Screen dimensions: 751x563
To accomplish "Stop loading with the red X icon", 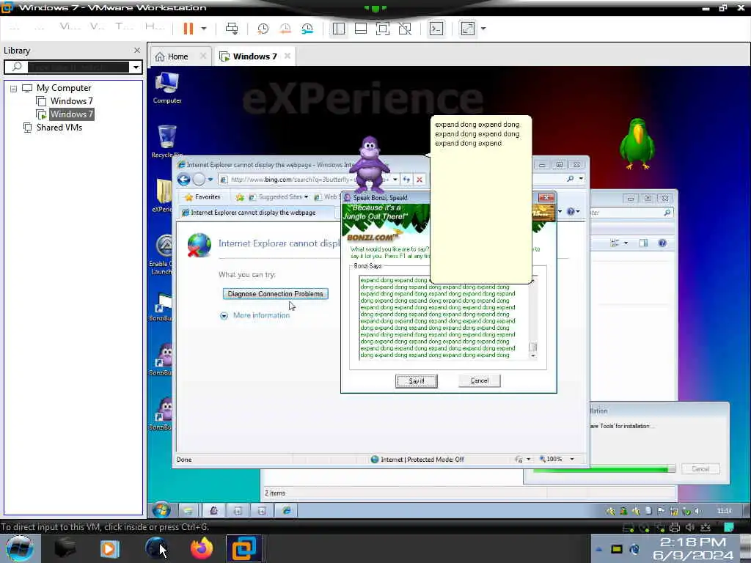I will pyautogui.click(x=420, y=180).
